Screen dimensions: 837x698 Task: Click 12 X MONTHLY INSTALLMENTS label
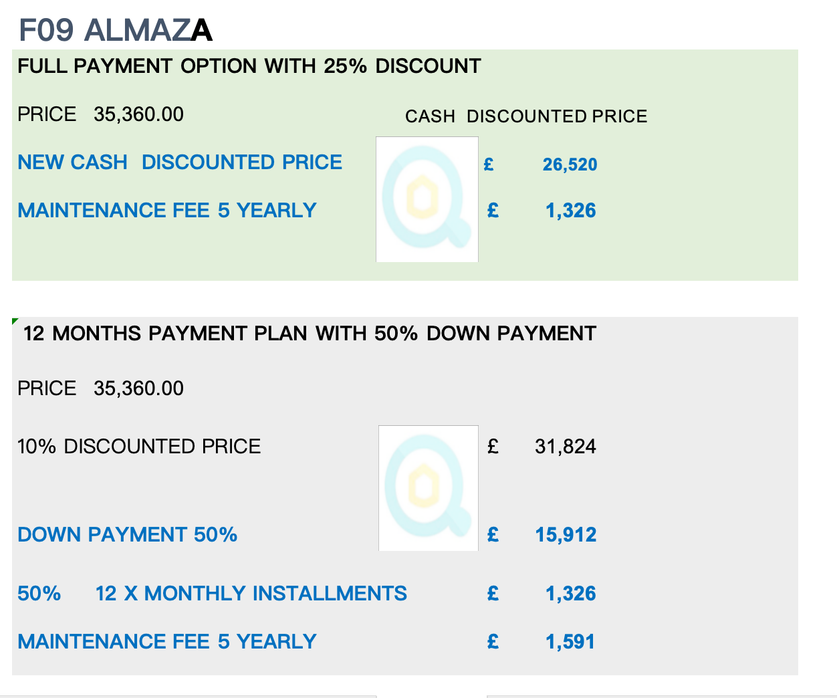[251, 594]
